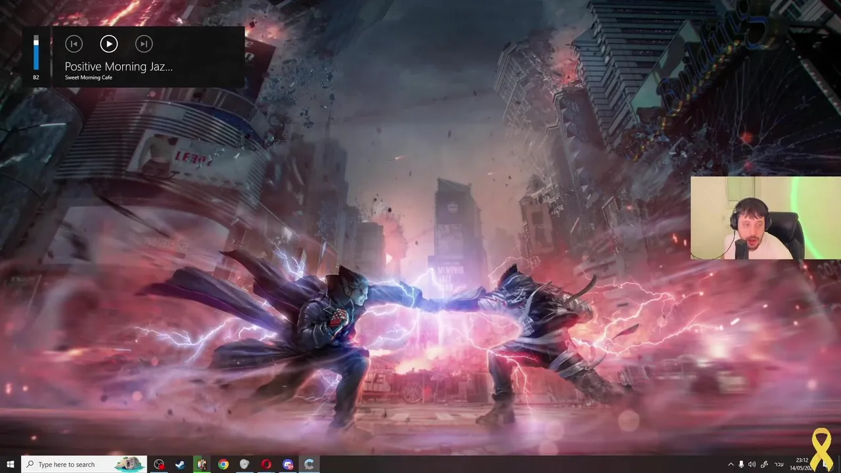The height and width of the screenshot is (473, 841).
Task: Open the grey round app taskbar icon
Action: pos(244,464)
